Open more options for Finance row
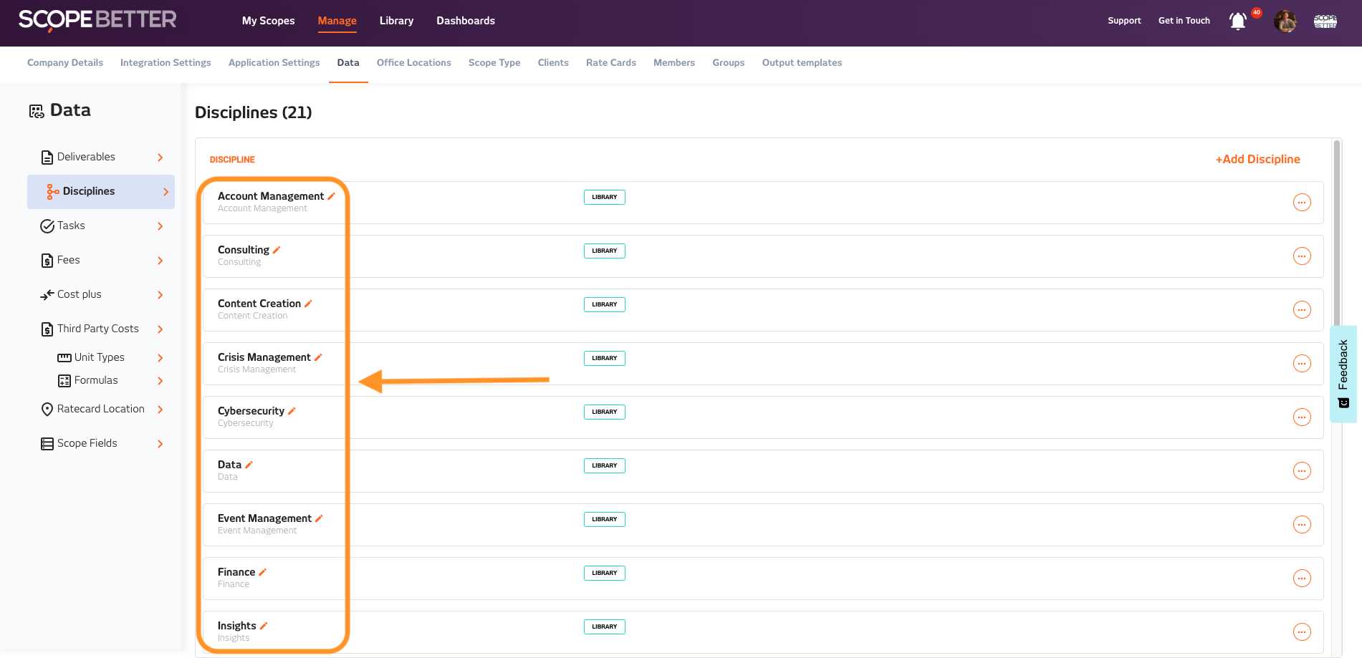Viewport: 1362px width, 658px height. point(1302,579)
